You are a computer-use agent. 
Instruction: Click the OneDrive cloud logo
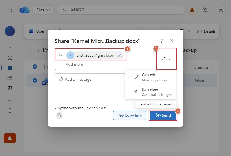(24, 10)
